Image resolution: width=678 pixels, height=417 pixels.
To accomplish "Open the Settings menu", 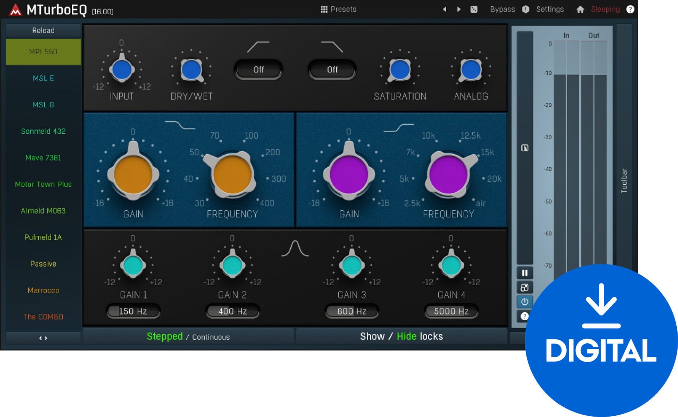I will [549, 9].
